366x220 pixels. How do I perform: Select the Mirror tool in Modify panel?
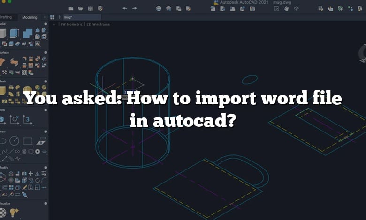(x=38, y=174)
